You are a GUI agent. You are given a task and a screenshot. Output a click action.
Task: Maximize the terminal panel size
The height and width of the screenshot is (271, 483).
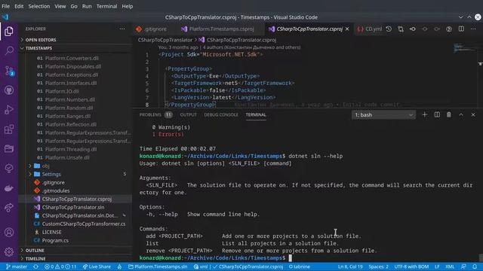(461, 114)
